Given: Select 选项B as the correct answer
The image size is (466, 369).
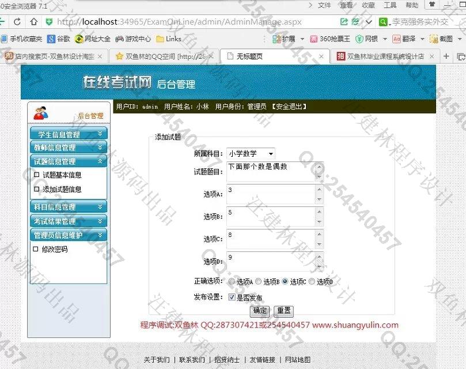Looking at the screenshot, I should point(258,281).
